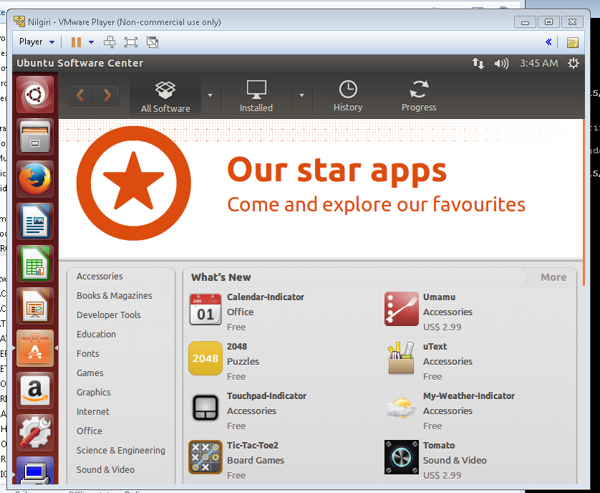Expand the pause button power options arrow

[91, 42]
